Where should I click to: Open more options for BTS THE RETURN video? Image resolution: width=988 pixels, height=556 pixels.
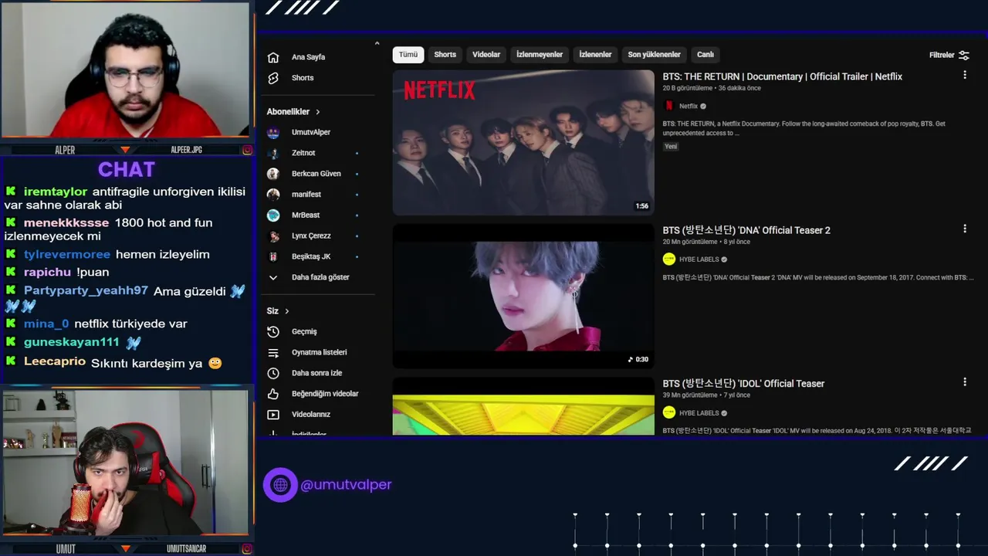(965, 75)
